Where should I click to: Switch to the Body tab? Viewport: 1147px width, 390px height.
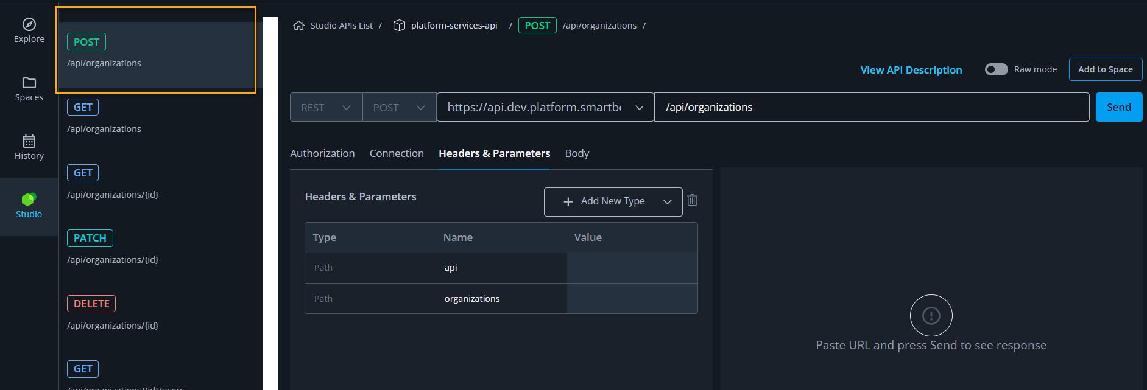coord(577,153)
